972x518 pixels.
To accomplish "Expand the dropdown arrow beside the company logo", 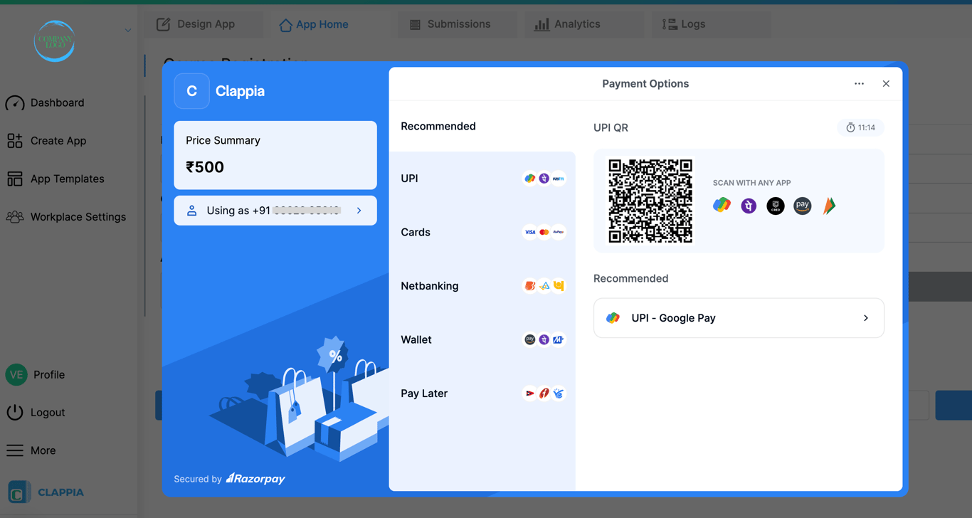I will [128, 31].
